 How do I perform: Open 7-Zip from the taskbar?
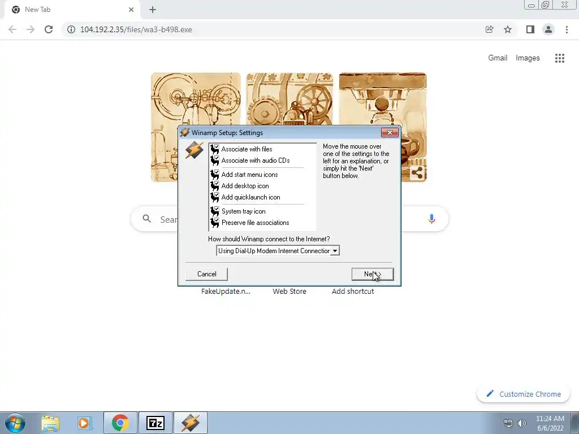tap(155, 423)
